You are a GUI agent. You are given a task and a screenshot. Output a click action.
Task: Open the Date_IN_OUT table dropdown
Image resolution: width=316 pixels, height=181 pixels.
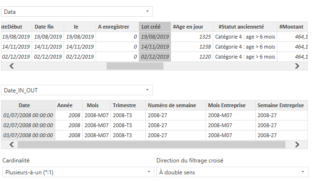pos(77,90)
